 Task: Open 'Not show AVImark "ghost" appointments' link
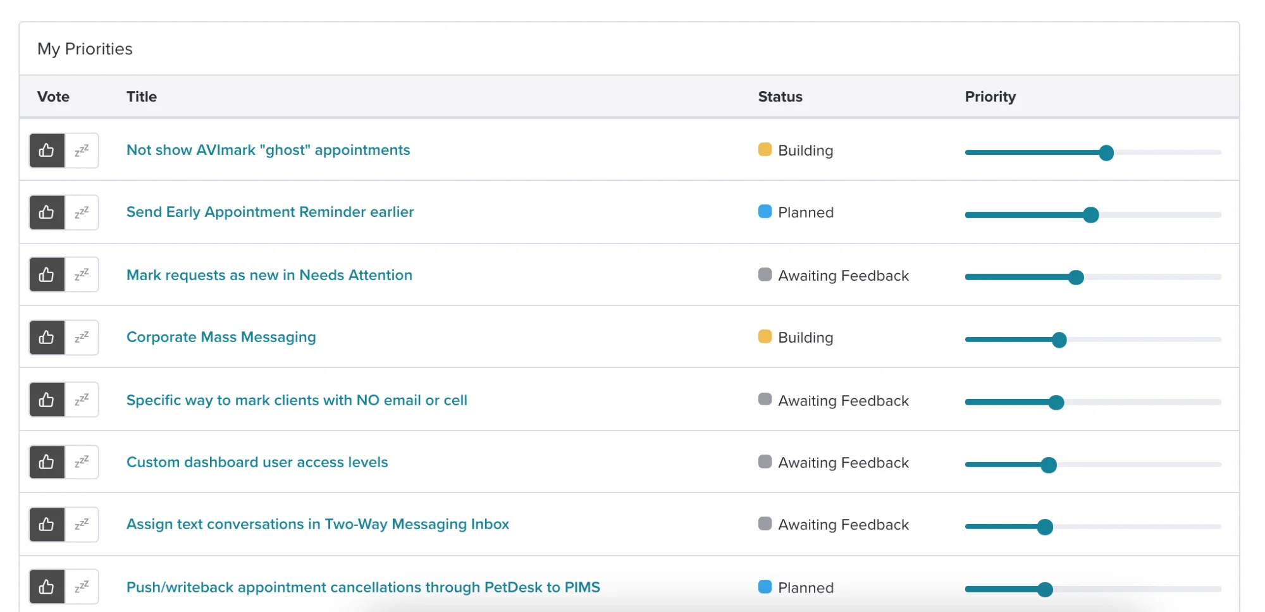268,150
